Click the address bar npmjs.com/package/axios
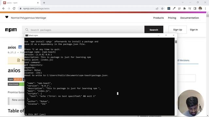The image size is (209, 117). [36, 8]
